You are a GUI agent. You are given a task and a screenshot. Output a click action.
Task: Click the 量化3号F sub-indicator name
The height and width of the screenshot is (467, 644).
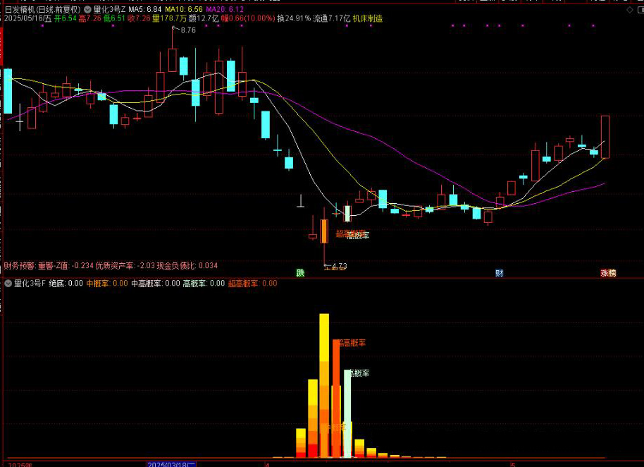tap(30, 284)
